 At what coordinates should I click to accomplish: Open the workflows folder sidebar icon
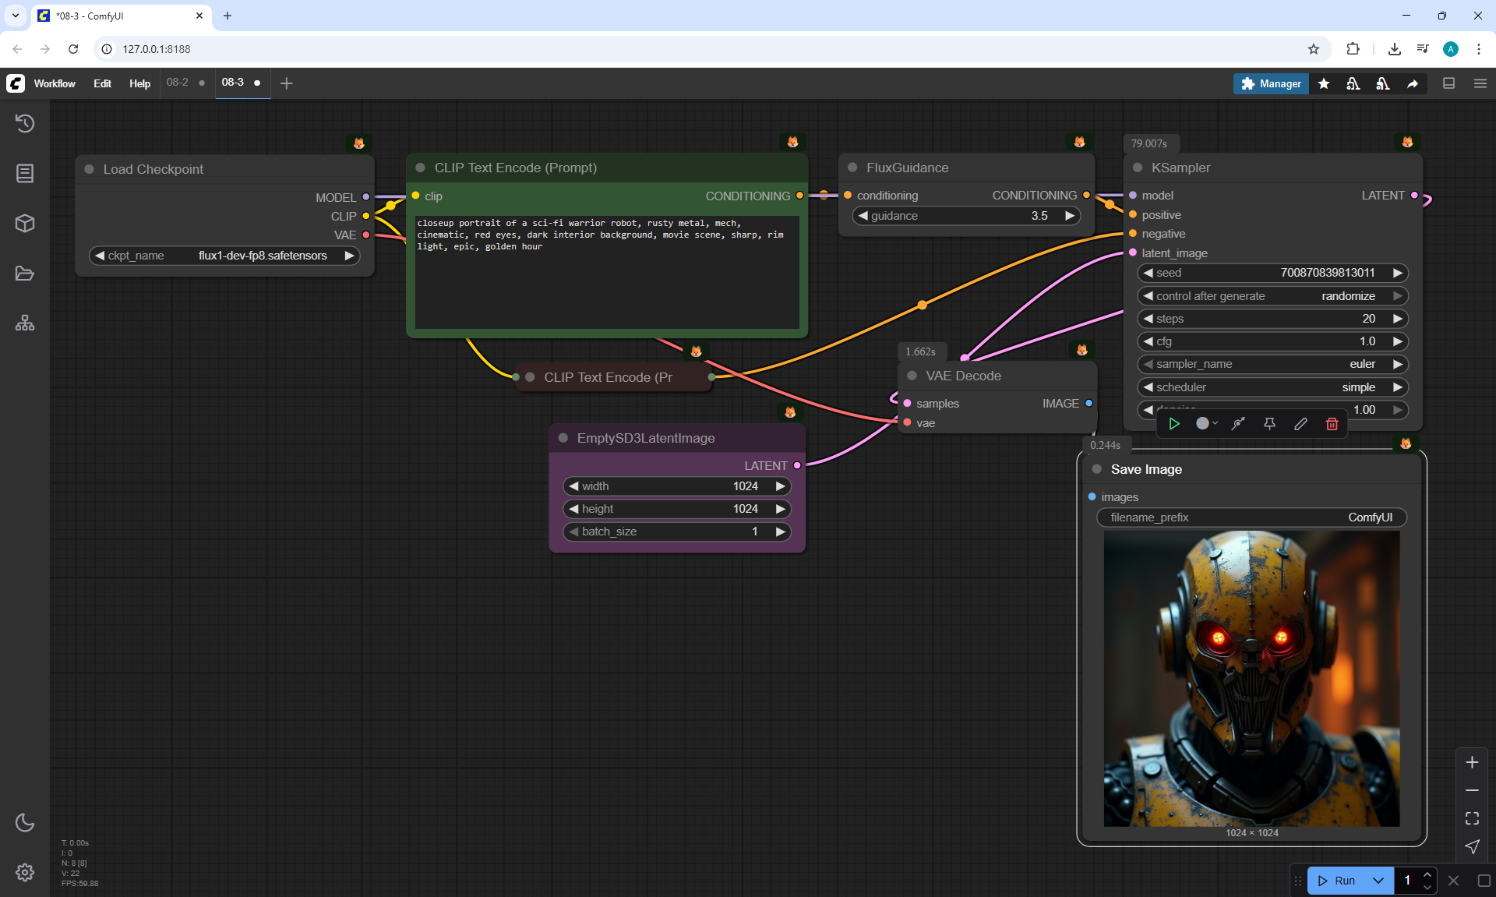(x=25, y=274)
